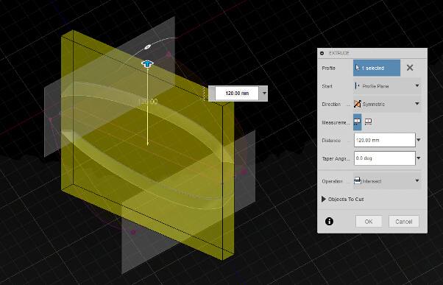443x285 pixels.
Task: Open the Operation 'Intersect' dropdown
Action: 387,181
